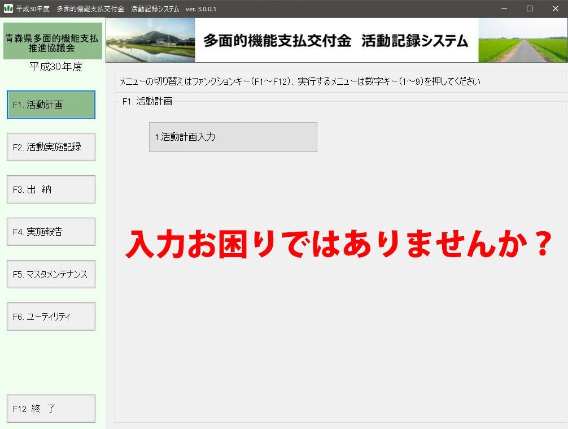The width and height of the screenshot is (568, 429).
Task: Open the F3.出 納 accounting menu
Action: click(50, 189)
